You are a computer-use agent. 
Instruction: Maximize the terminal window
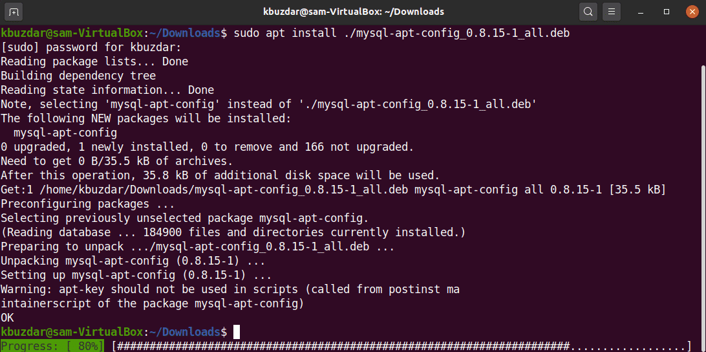[x=667, y=12]
